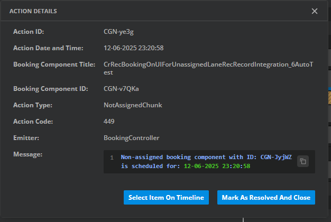331x222 pixels.
Task: Click the CGN-JyjWZ ID inside message
Action: (277, 158)
